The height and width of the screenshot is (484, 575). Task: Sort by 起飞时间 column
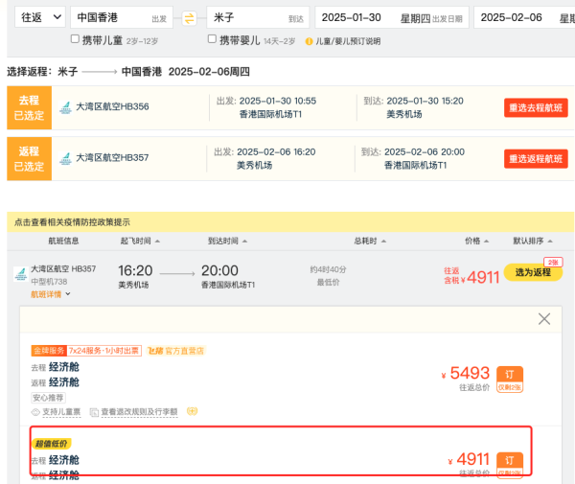(x=140, y=241)
